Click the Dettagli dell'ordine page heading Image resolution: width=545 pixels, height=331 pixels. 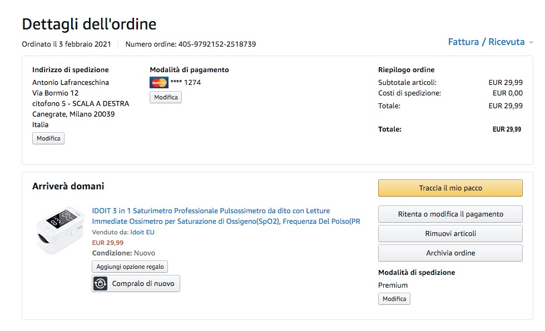pyautogui.click(x=89, y=24)
